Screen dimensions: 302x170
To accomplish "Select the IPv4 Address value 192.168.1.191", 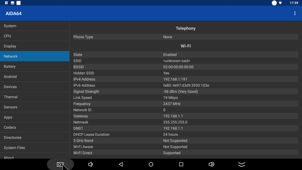I will (175, 79).
